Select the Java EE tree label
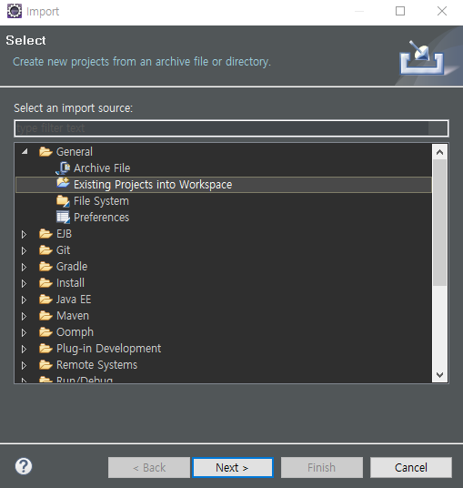The height and width of the screenshot is (488, 463). tap(74, 300)
